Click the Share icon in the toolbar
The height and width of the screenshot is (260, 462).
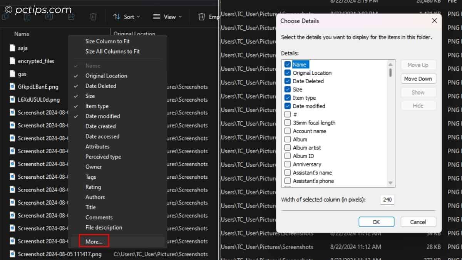click(71, 17)
